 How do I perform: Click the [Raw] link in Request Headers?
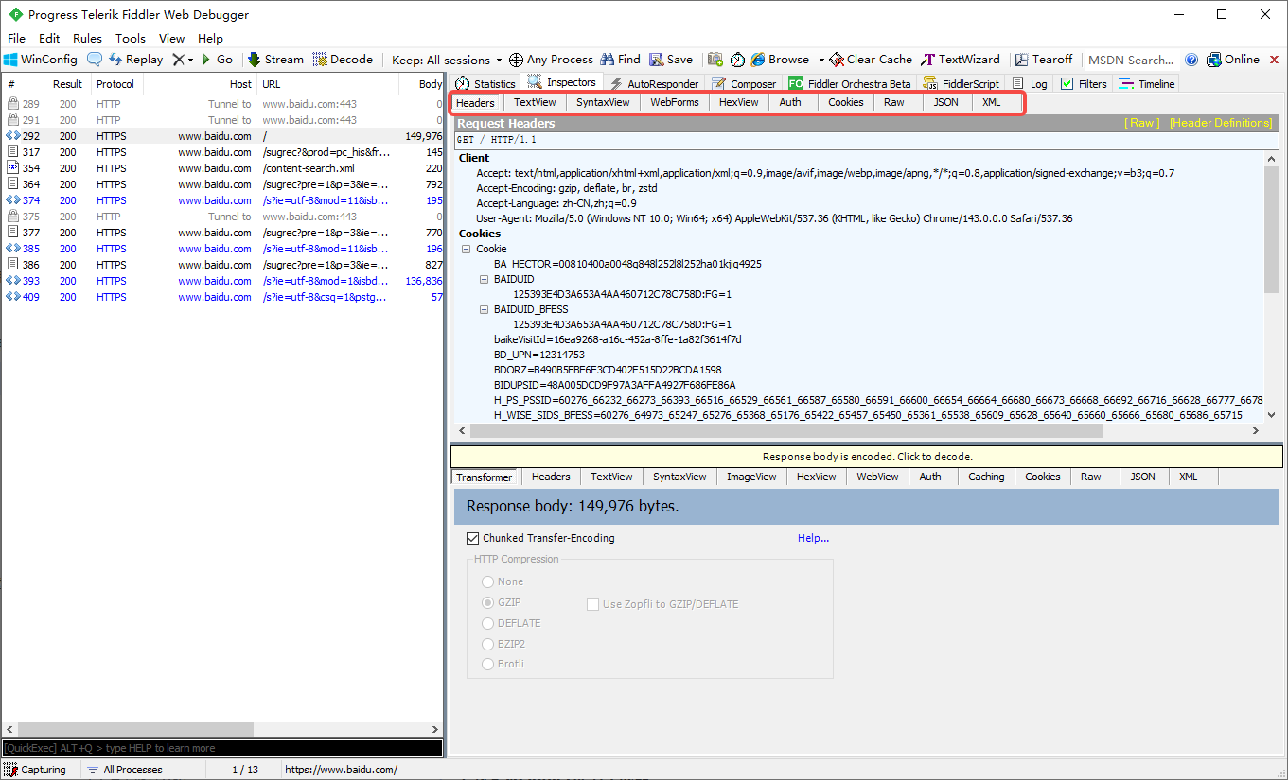coord(1141,123)
